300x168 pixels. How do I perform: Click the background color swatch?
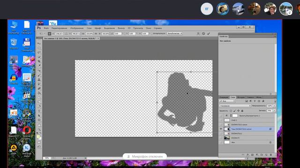40,139
